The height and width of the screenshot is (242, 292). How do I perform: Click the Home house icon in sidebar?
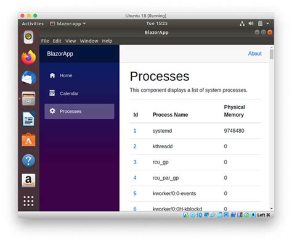52,75
